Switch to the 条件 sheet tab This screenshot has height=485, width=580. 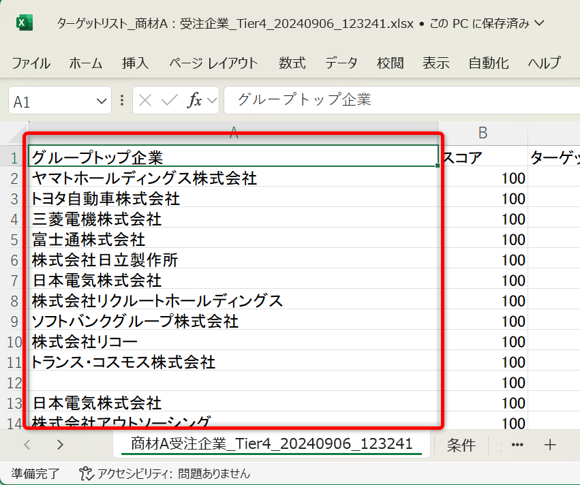(x=461, y=445)
